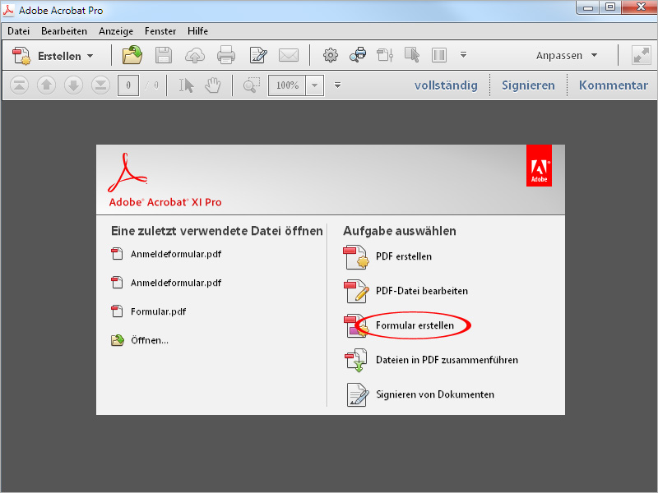Click the settings gear icon
The image size is (658, 493).
330,55
